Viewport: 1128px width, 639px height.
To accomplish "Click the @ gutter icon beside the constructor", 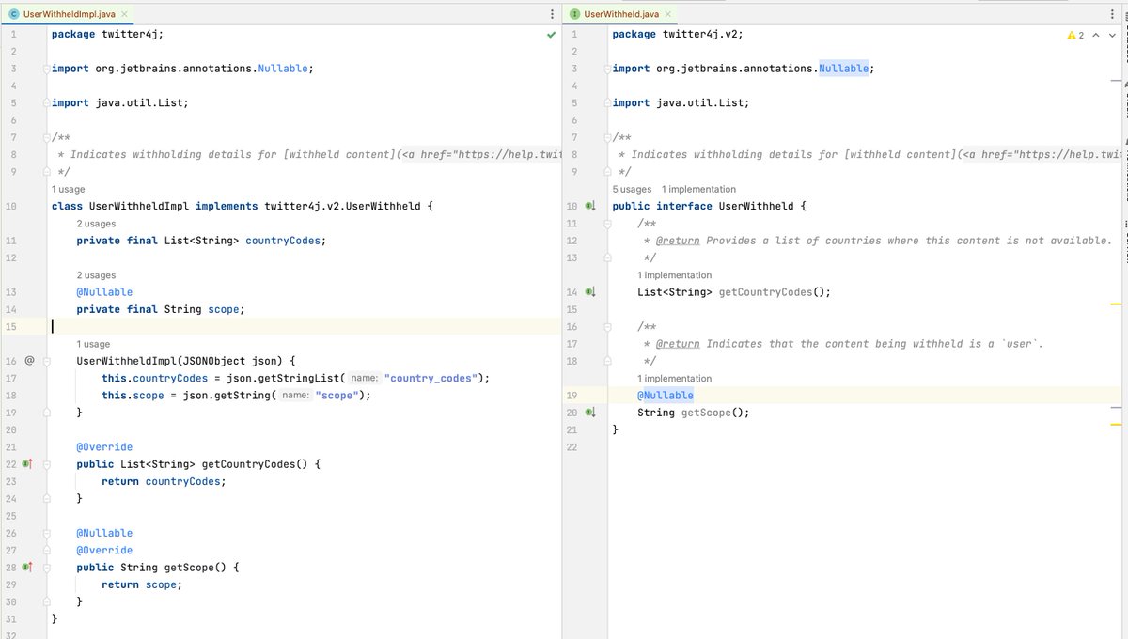I will [29, 361].
